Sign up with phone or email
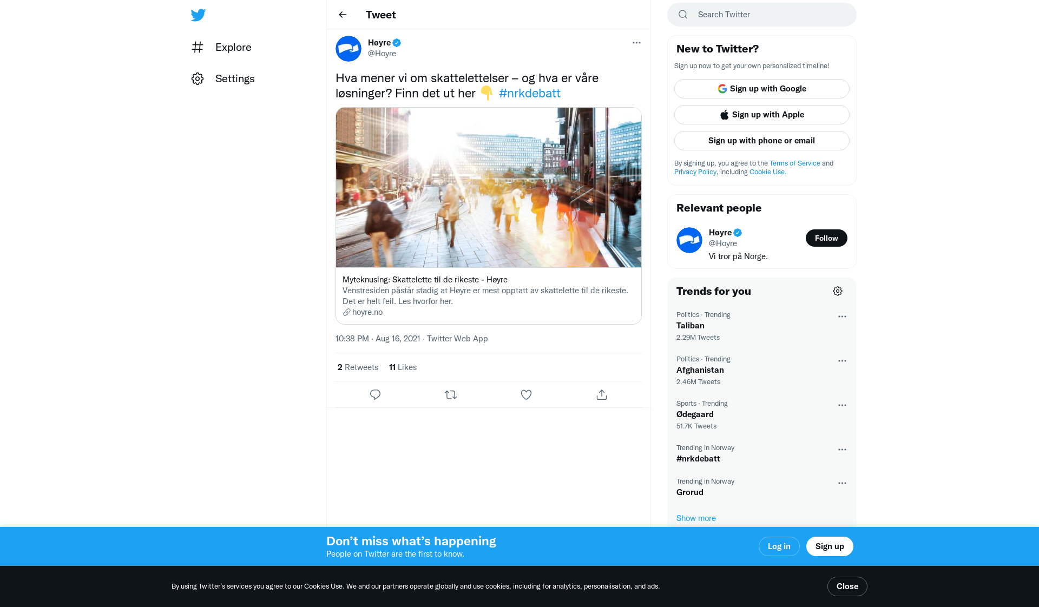Viewport: 1039px width, 607px height. tap(762, 141)
